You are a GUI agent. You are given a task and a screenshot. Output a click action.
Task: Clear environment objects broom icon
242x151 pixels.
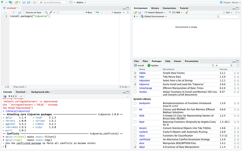coord(187,12)
